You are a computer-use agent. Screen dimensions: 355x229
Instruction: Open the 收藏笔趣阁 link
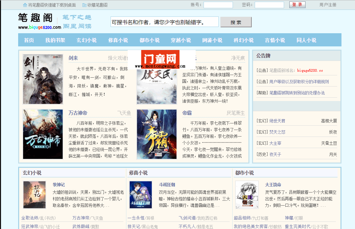tap(98, 5)
